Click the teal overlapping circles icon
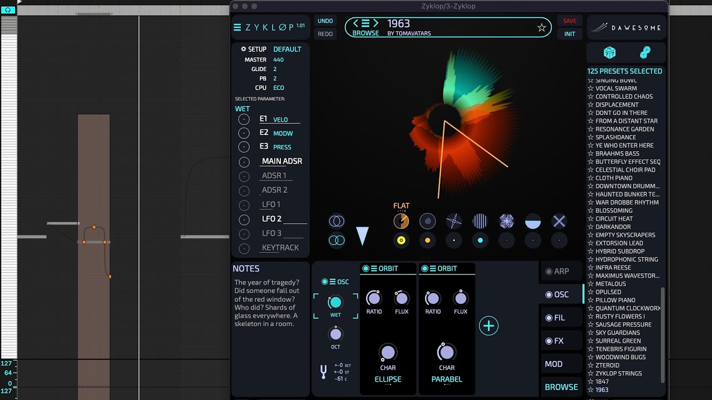 pos(336,240)
